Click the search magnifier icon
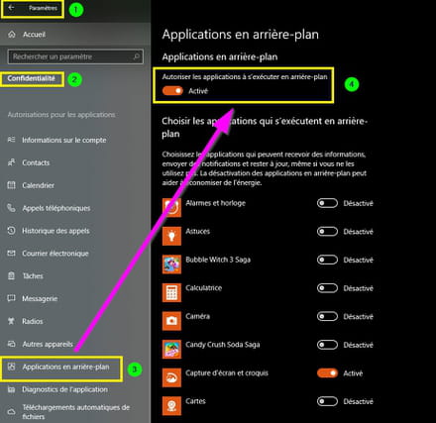Screen dimensions: 436x423 tap(136, 56)
